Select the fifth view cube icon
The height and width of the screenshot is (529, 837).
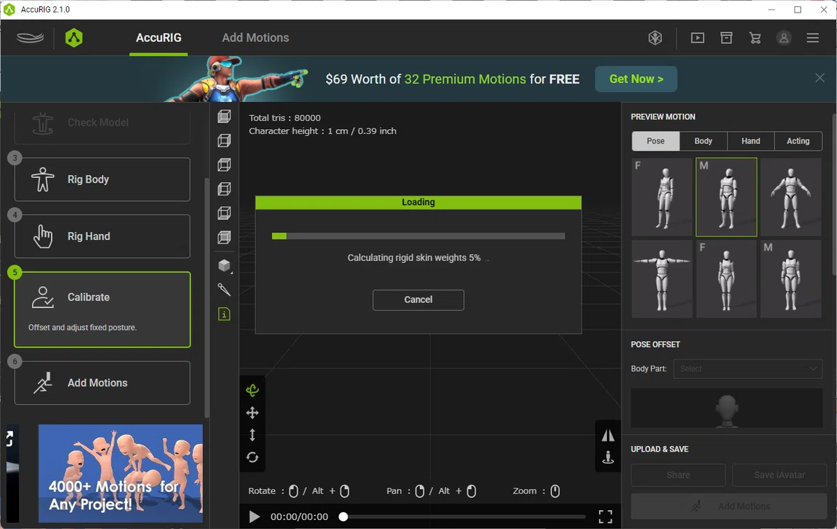(224, 213)
